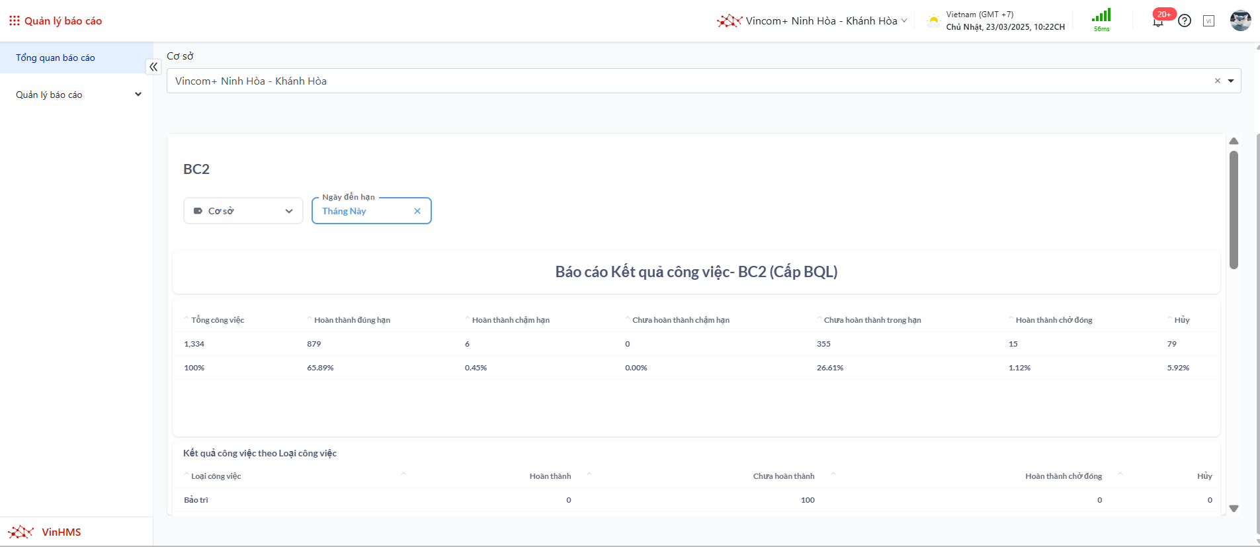Open the notifications bell
Viewport: 1260px width, 547px height.
(1157, 22)
